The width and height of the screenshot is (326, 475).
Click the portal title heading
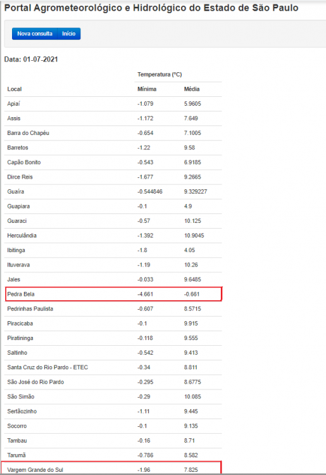[151, 8]
